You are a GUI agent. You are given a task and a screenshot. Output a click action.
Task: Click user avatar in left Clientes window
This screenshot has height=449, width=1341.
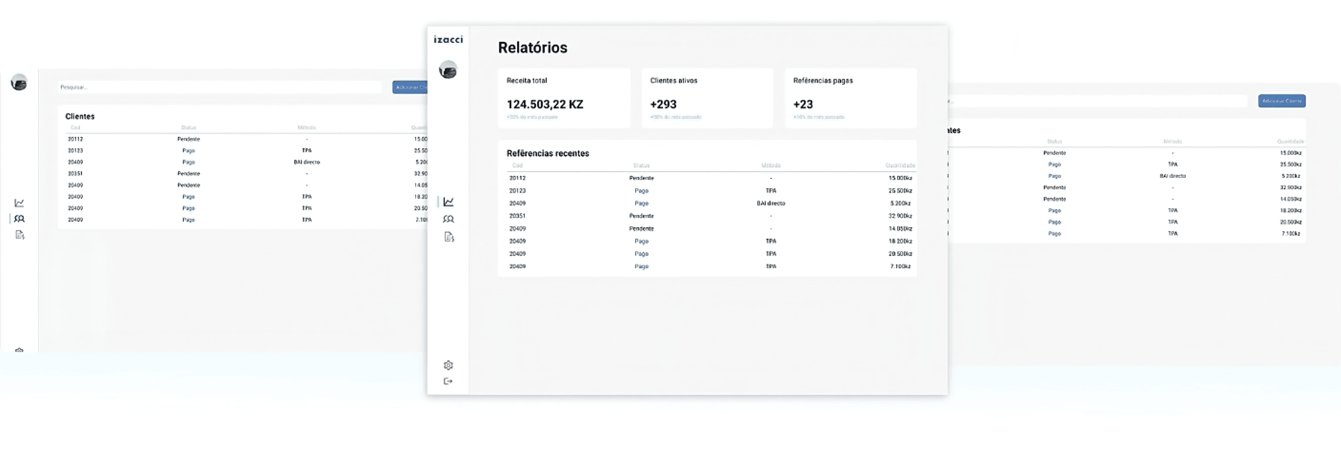(19, 82)
